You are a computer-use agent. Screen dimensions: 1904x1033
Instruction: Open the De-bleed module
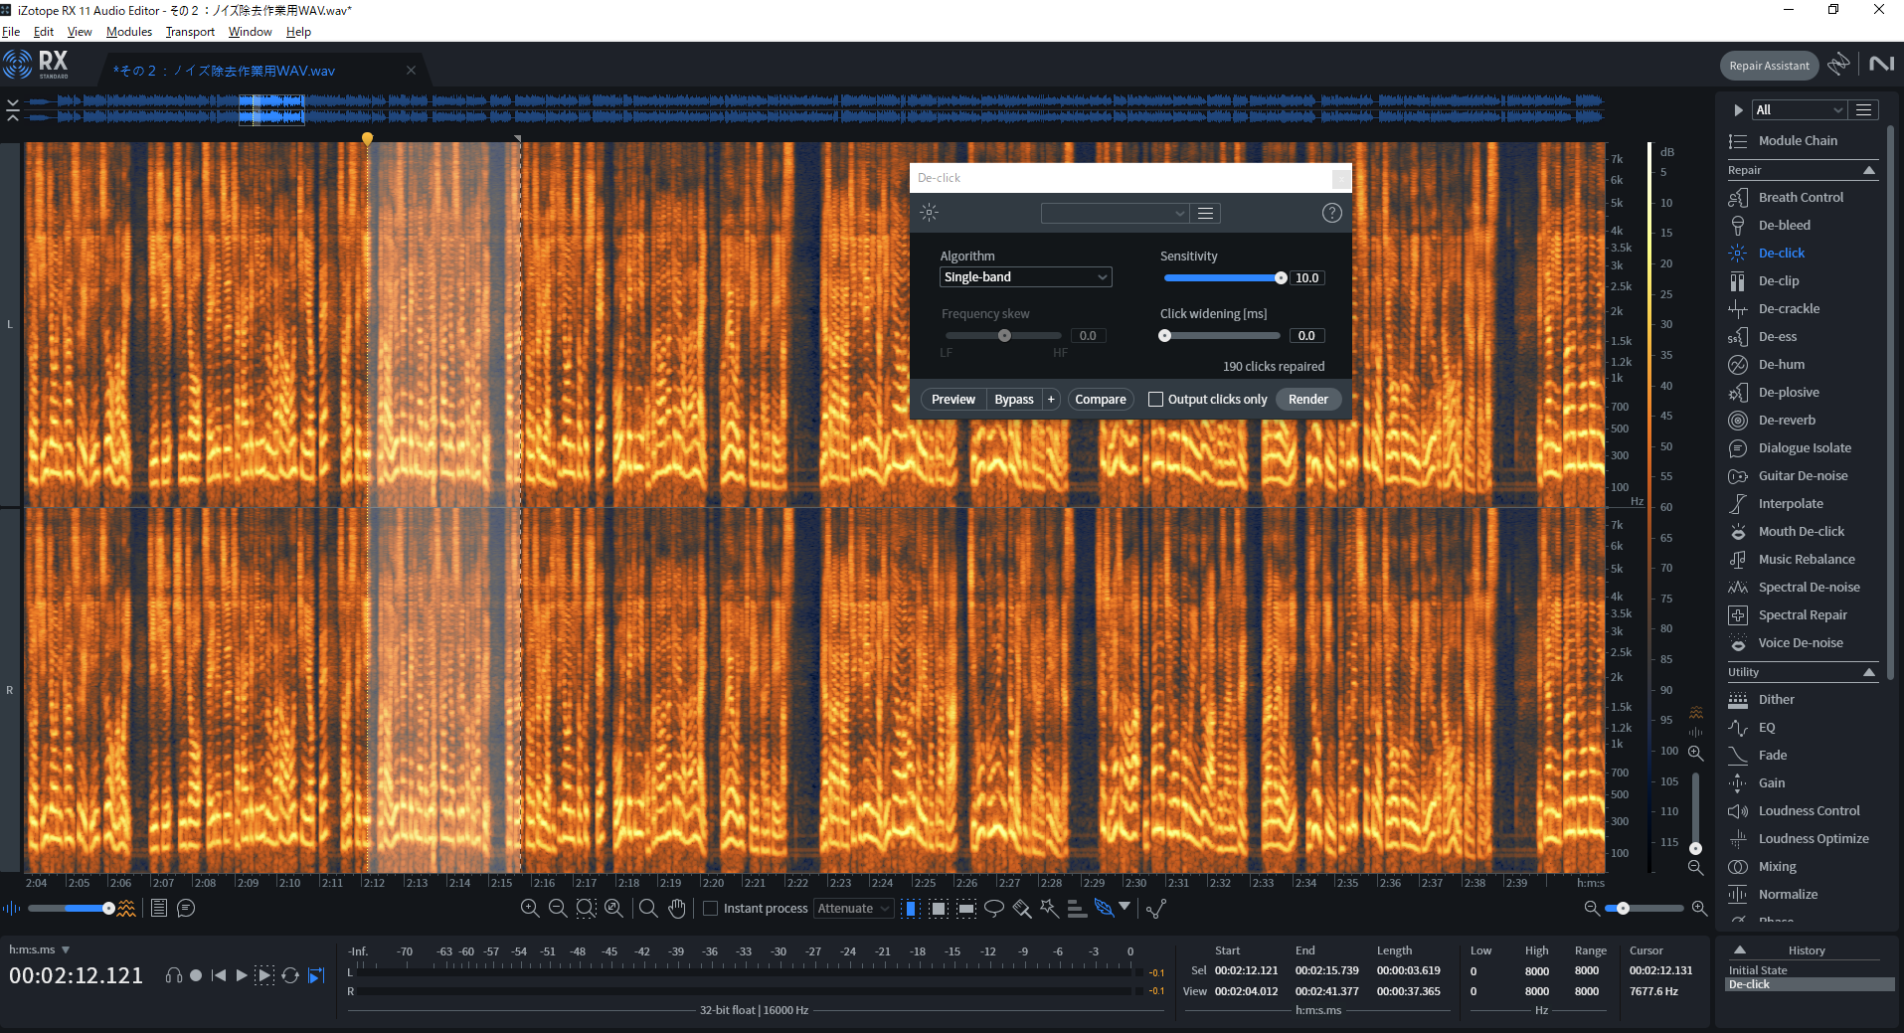point(1784,225)
